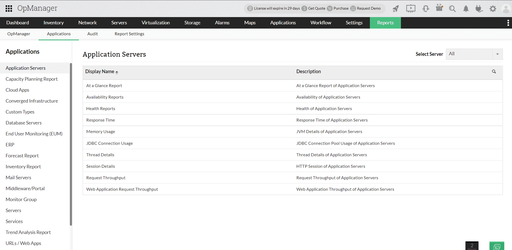The height and width of the screenshot is (250, 512).
Task: Open the demo video presentation icon
Action: (x=410, y=9)
